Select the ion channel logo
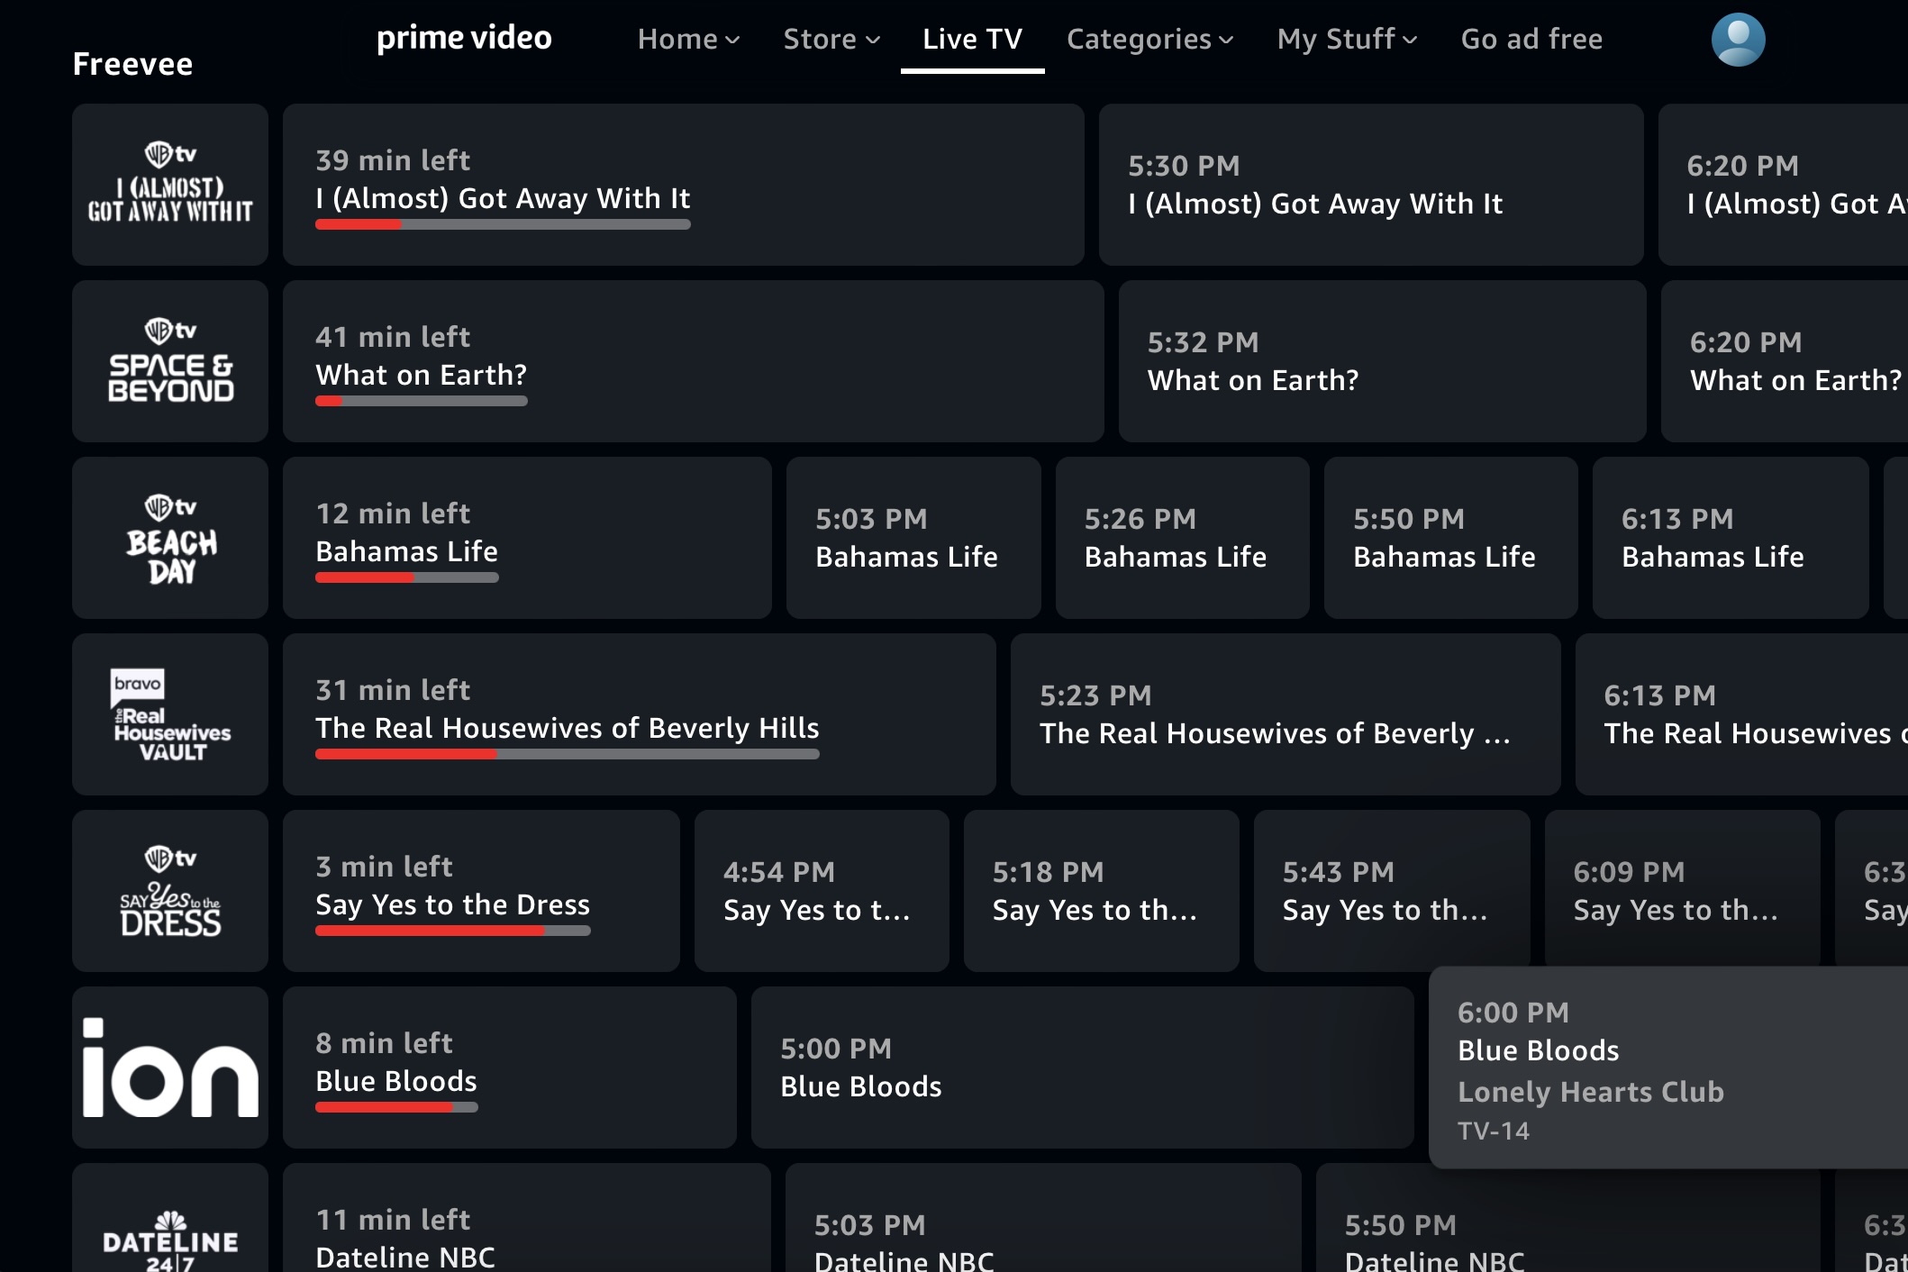 [170, 1068]
